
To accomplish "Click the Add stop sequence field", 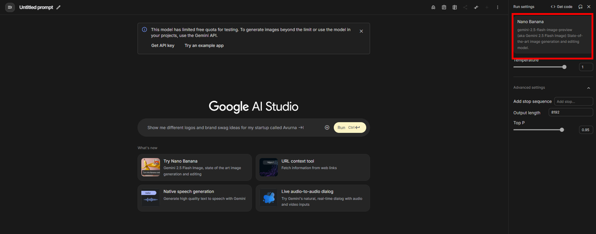I will pos(573,101).
